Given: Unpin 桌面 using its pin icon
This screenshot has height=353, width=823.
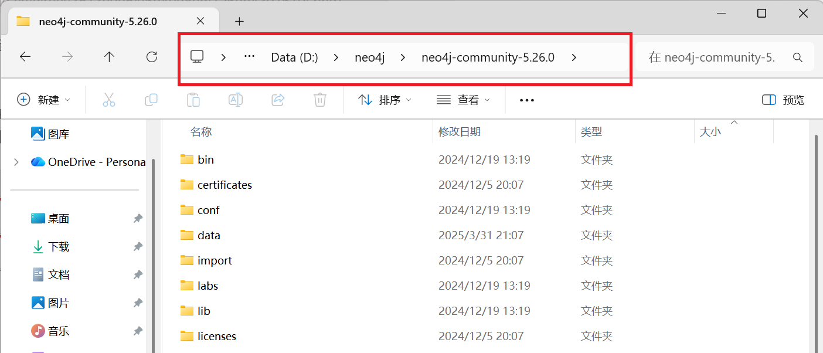Looking at the screenshot, I should 138,219.
